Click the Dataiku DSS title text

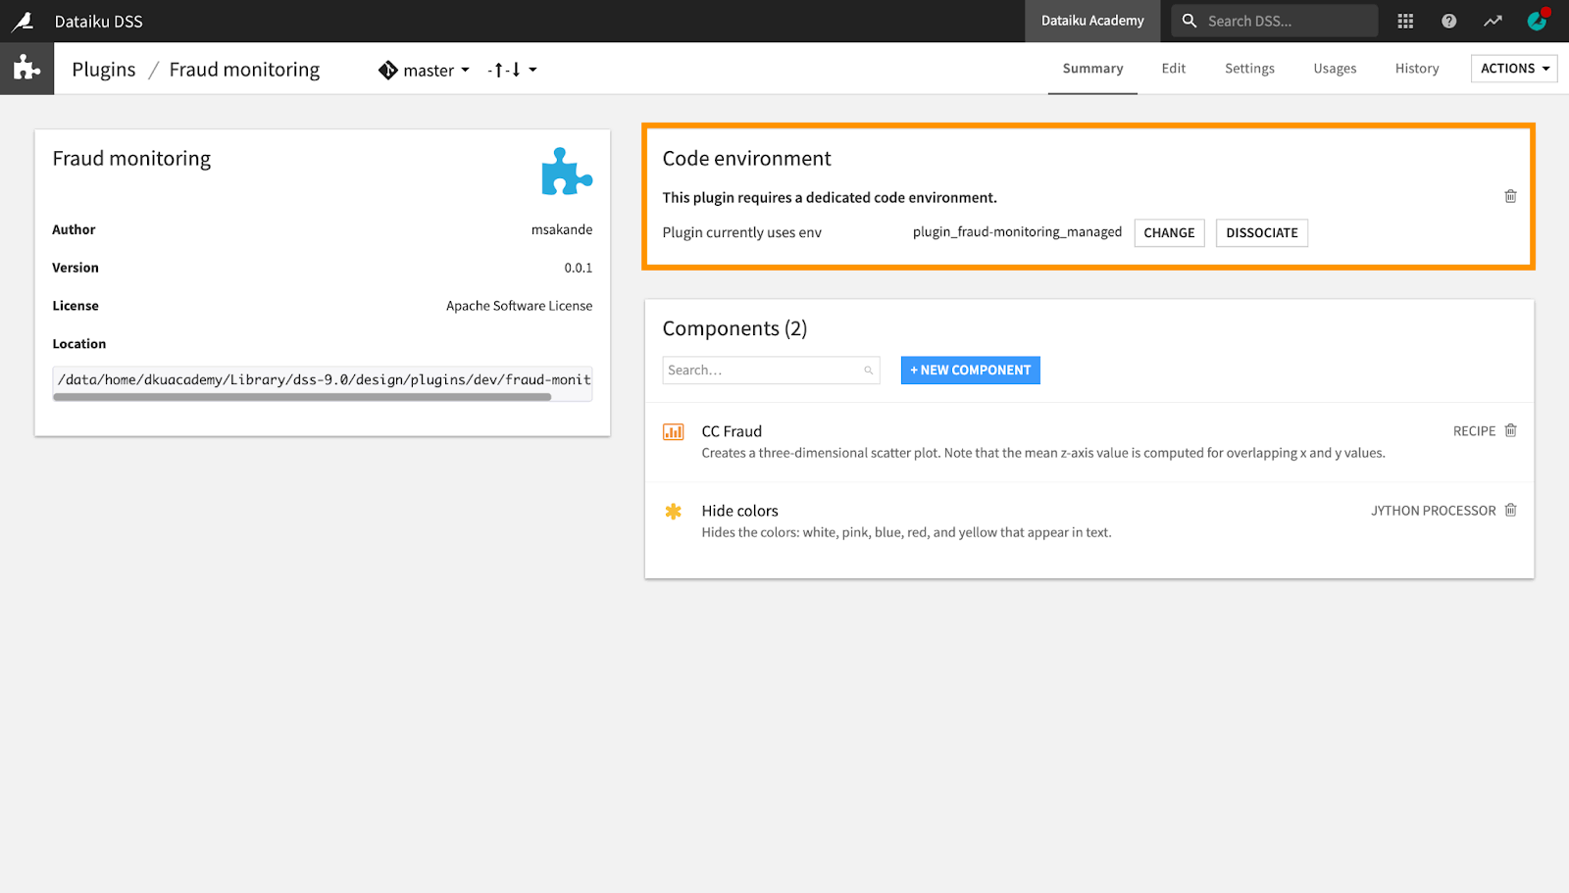click(x=98, y=21)
